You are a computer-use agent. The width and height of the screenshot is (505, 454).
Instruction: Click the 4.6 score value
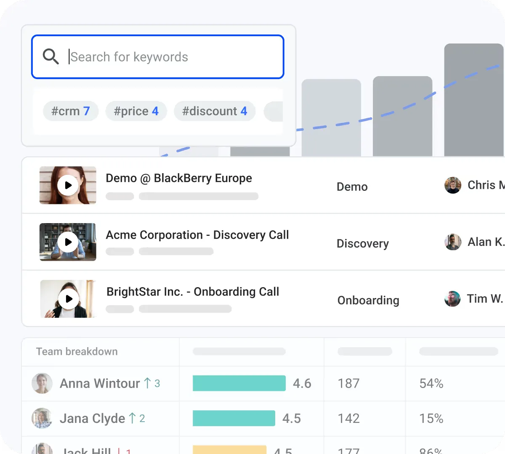click(302, 383)
